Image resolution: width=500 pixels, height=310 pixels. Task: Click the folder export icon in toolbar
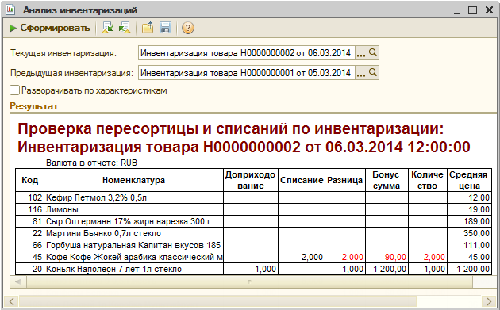(x=148, y=28)
